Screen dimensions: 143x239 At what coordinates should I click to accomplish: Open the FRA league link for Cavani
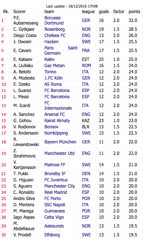(86, 50)
